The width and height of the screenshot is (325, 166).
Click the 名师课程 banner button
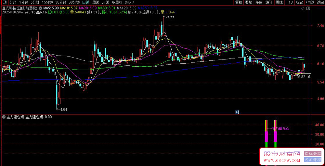click(313, 160)
